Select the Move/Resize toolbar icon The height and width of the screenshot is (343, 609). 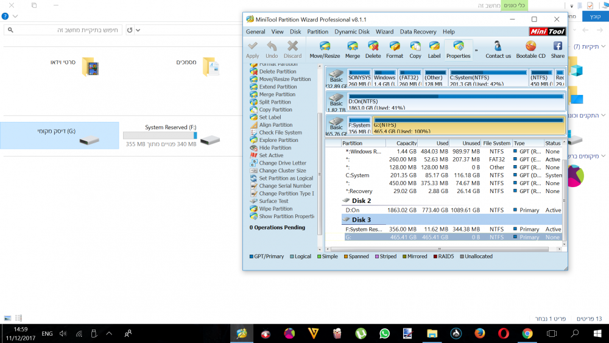tap(325, 46)
